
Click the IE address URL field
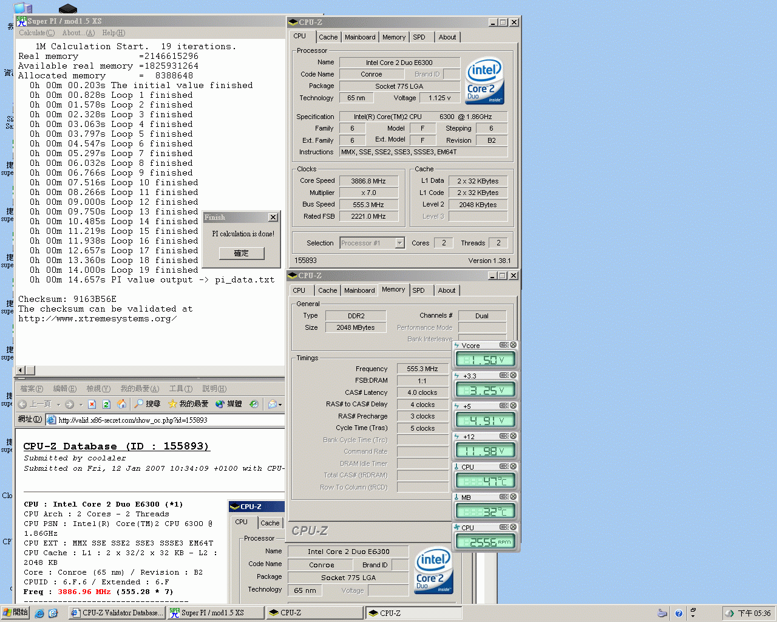(165, 420)
